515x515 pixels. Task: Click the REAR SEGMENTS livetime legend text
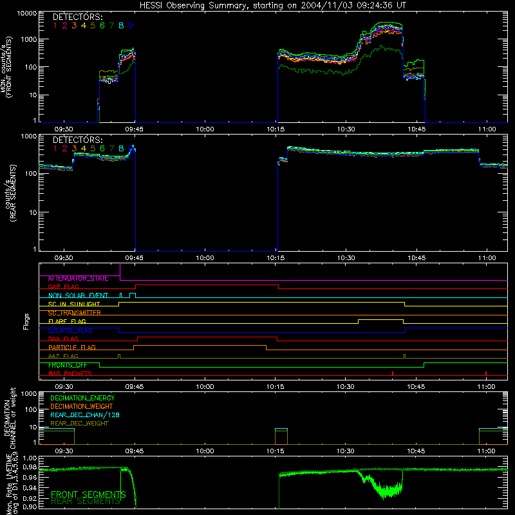click(86, 501)
